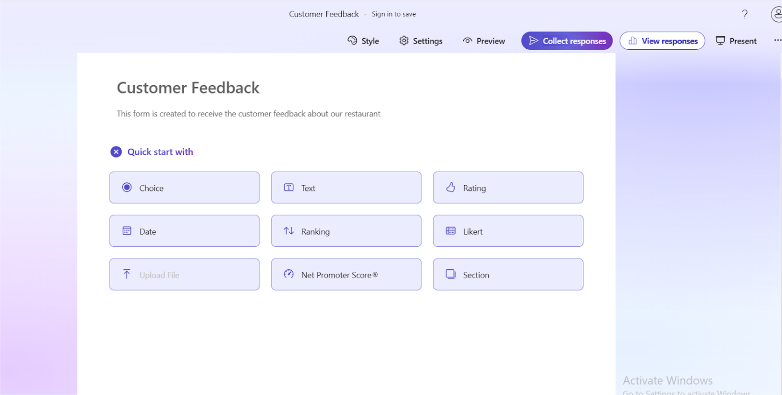Click the Collect responses button
This screenshot has width=782, height=395.
567,40
